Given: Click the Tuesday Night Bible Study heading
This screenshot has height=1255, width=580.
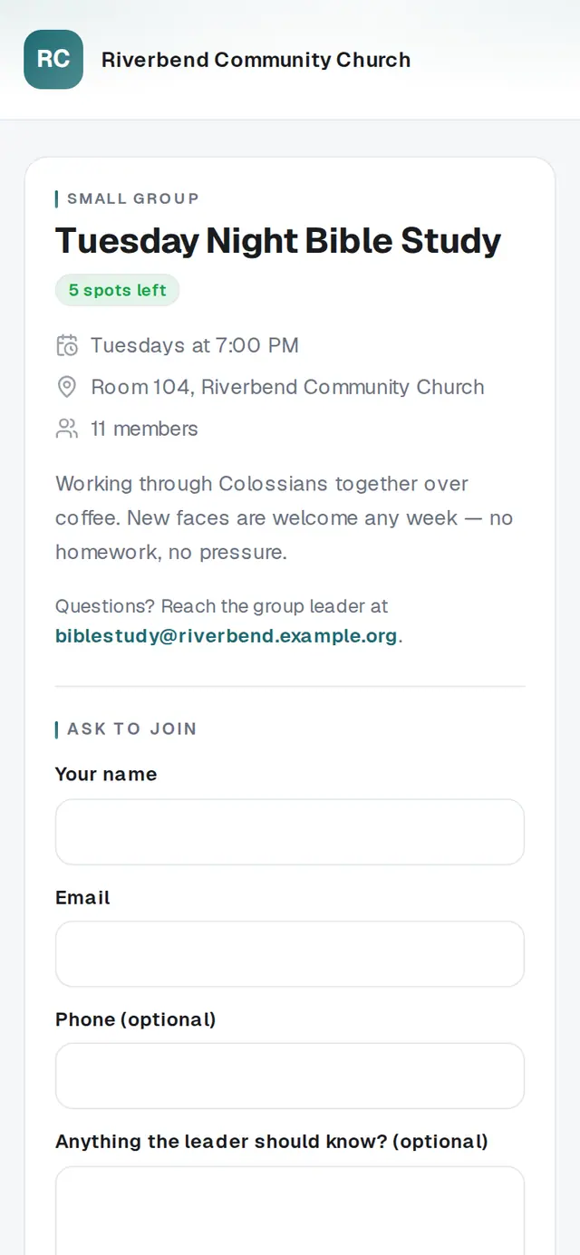Looking at the screenshot, I should coord(278,241).
